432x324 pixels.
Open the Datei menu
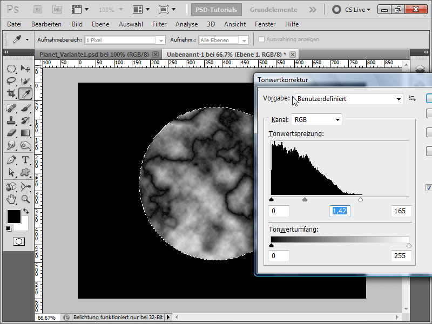[x=15, y=24]
